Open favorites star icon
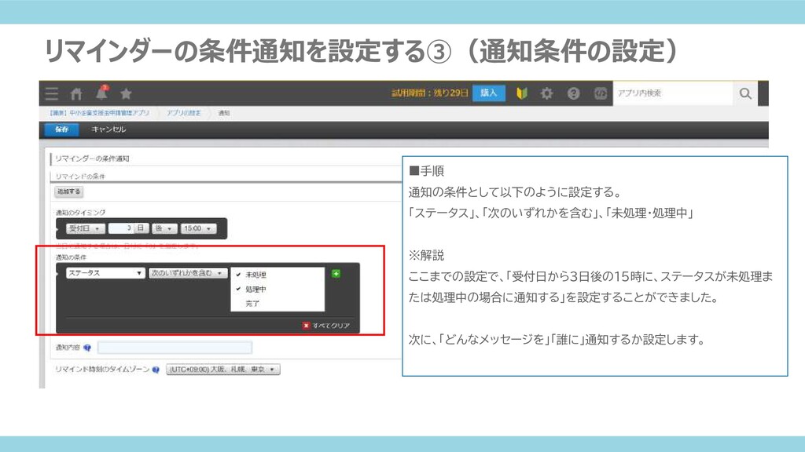This screenshot has height=452, width=805. click(127, 94)
